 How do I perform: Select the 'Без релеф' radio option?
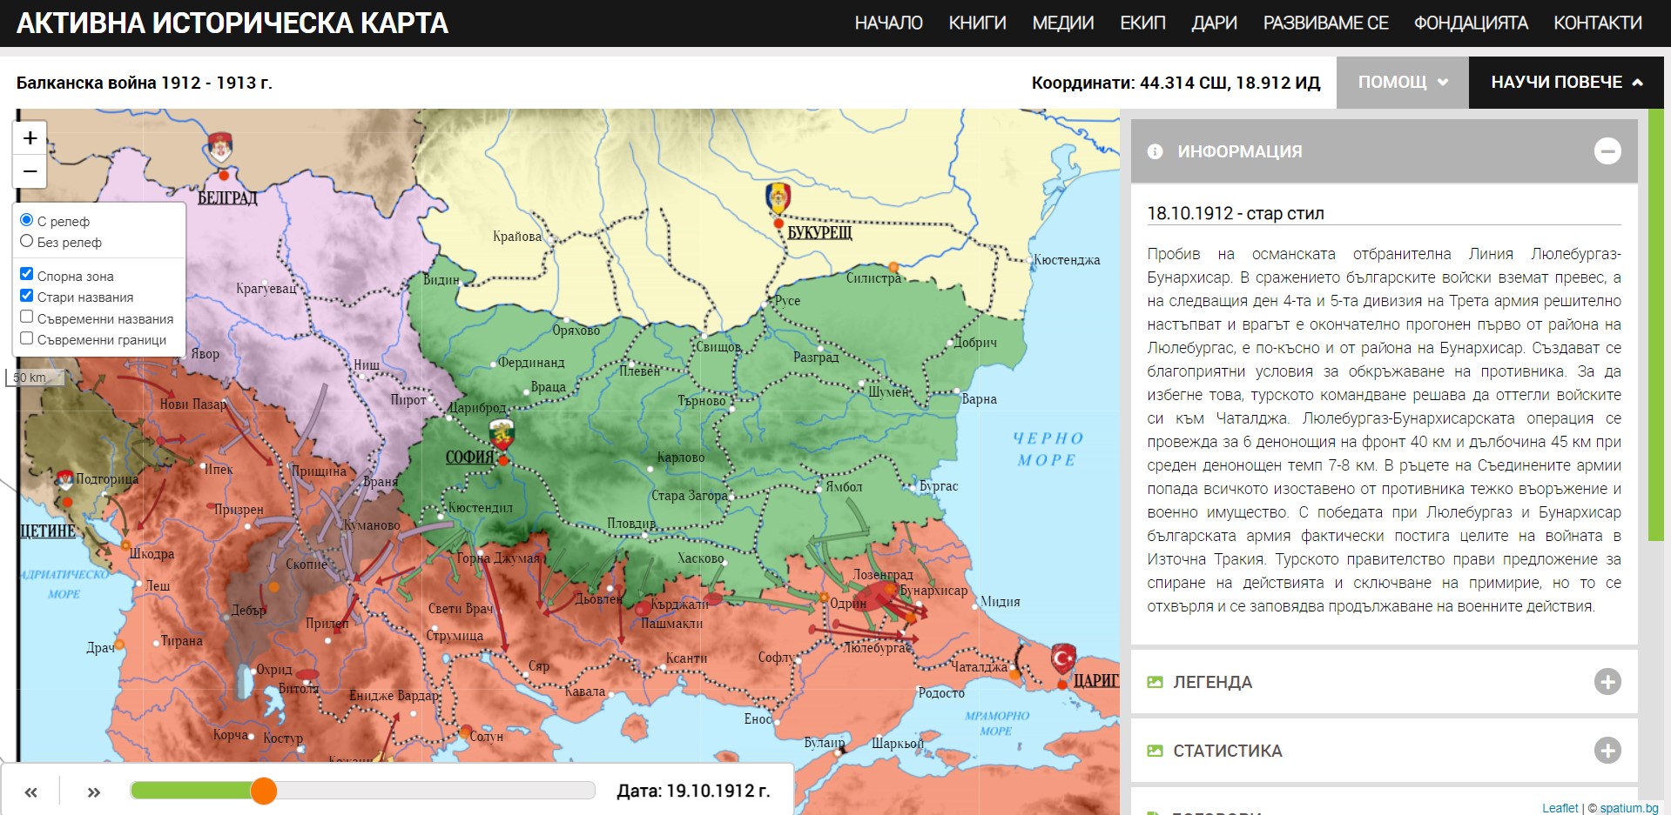(x=27, y=242)
